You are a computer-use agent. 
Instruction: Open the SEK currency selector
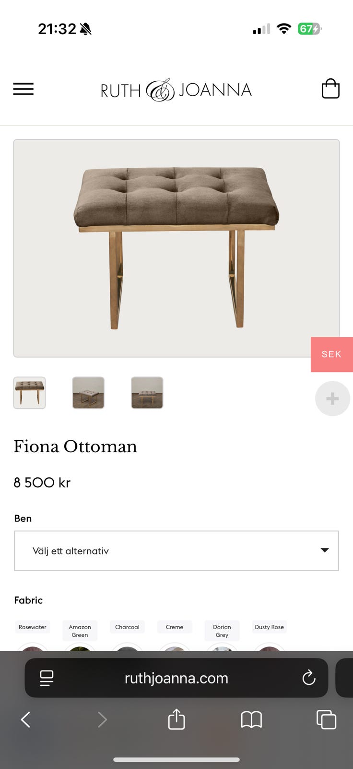(x=331, y=354)
